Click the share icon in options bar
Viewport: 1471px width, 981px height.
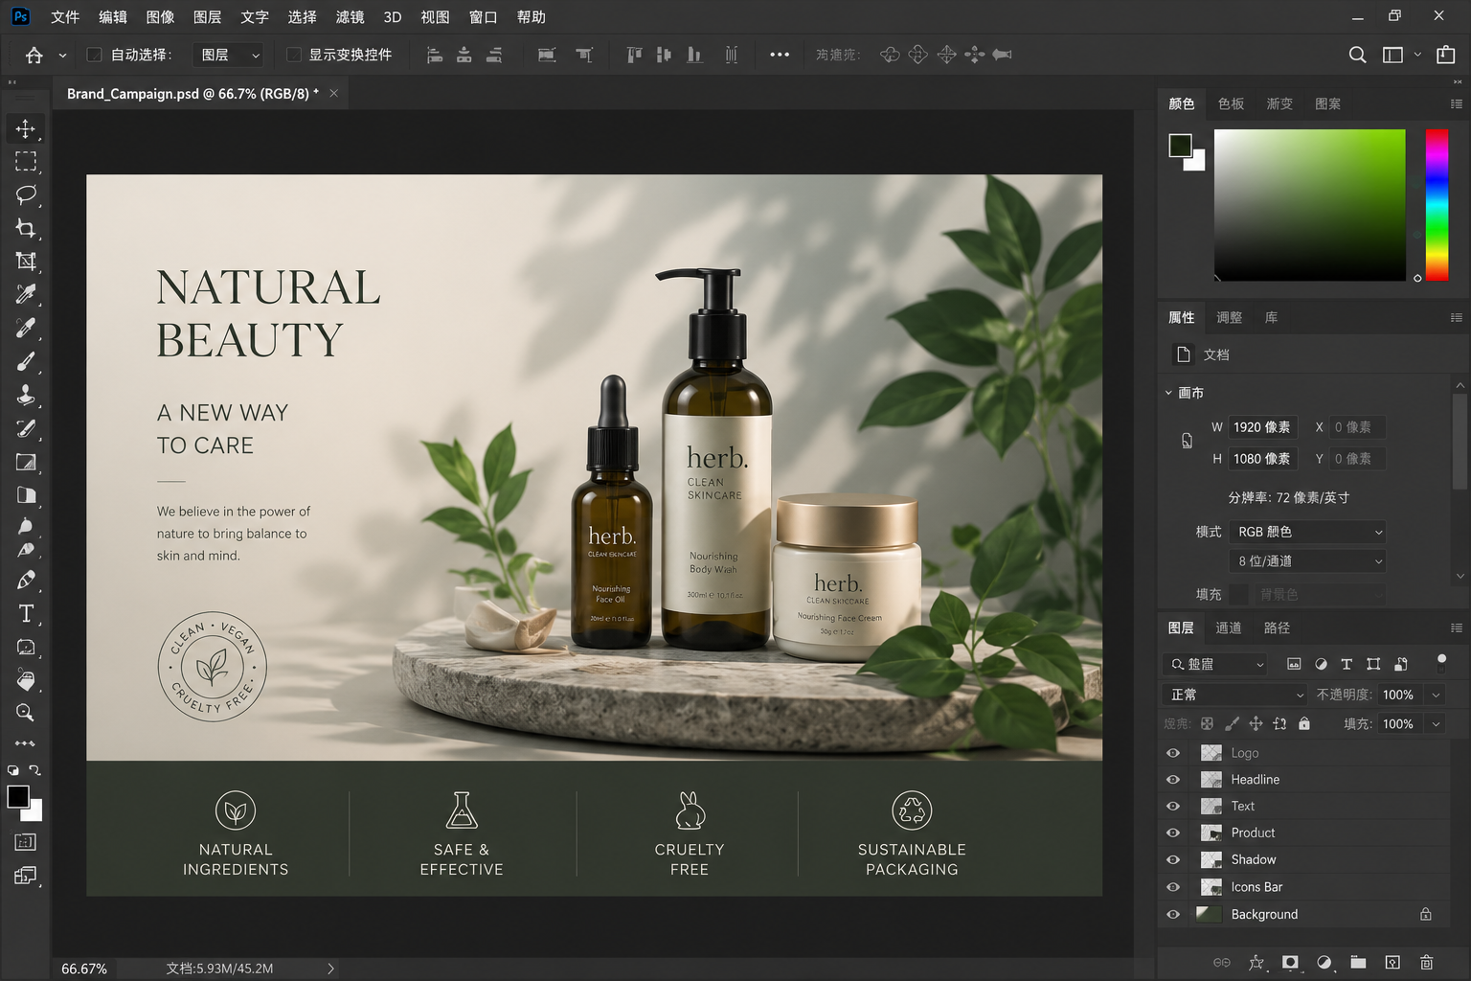tap(1446, 55)
